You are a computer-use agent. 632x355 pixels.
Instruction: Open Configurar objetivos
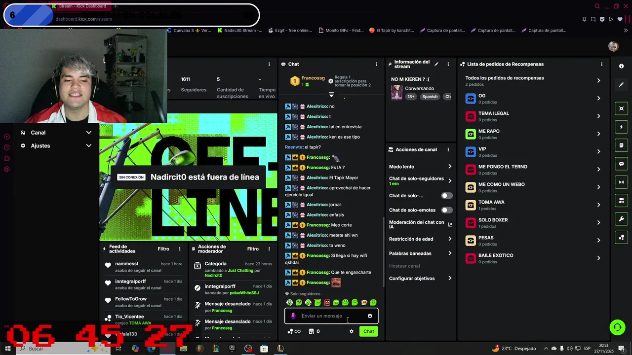click(x=420, y=279)
